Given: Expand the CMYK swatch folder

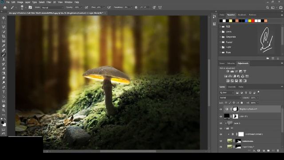Looking at the screenshot, I should coord(220,32).
